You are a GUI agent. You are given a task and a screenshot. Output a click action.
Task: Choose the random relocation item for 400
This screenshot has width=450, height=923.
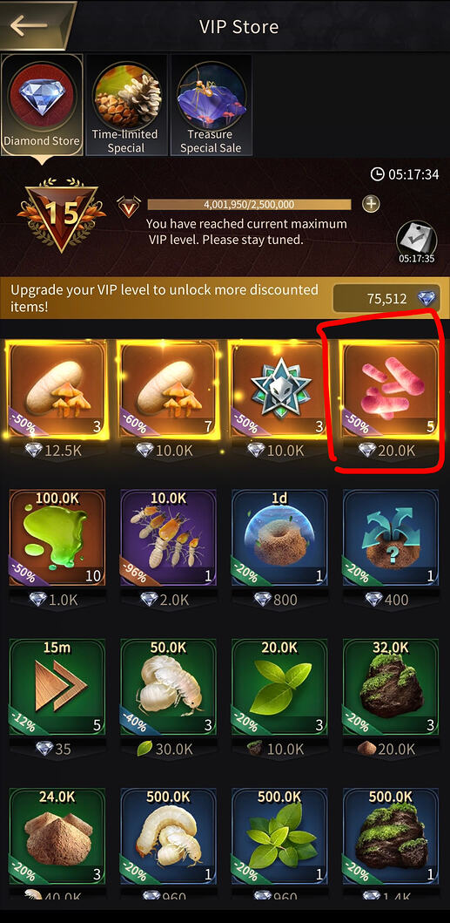[x=391, y=538]
